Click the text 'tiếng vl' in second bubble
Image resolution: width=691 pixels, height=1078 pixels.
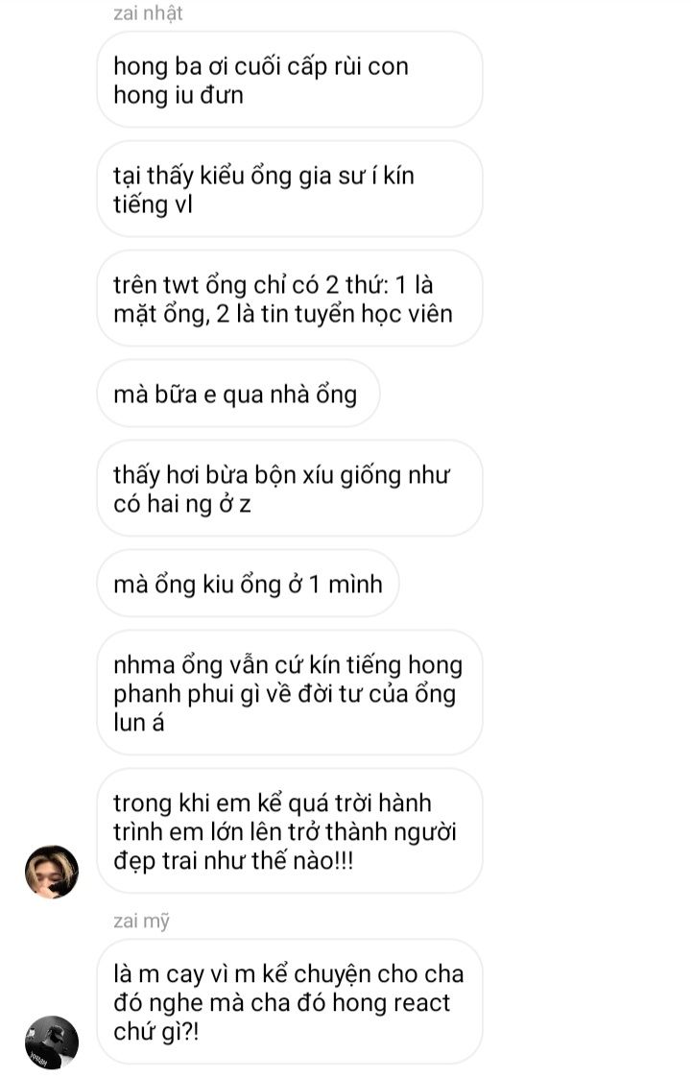[x=154, y=204]
